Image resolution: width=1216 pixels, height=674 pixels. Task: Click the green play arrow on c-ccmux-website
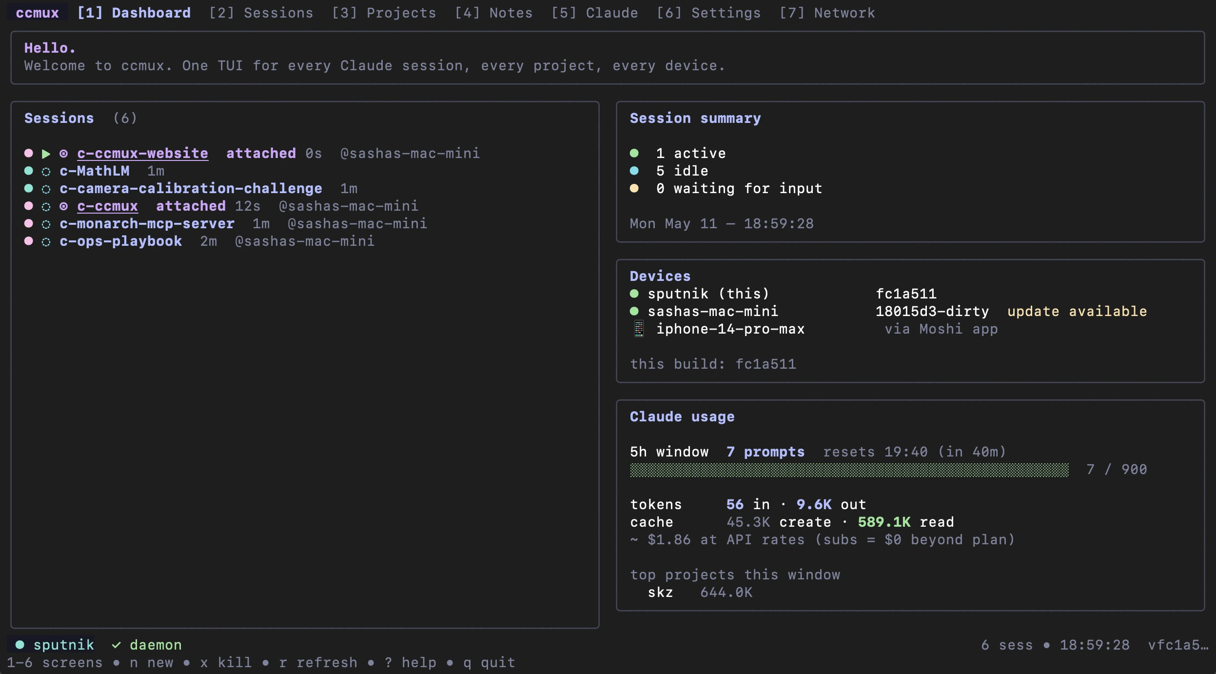click(x=46, y=154)
